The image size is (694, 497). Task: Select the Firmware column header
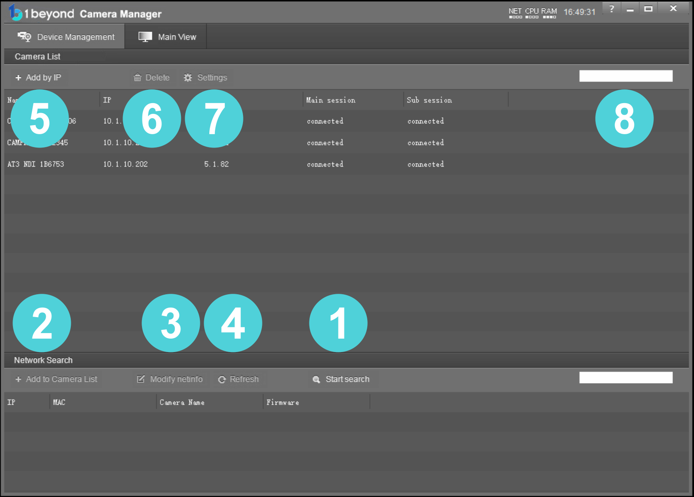pyautogui.click(x=283, y=403)
